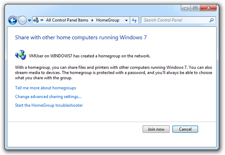The width and height of the screenshot is (225, 155).
Task: Maximize the HomeGroup window
Action: pos(195,8)
